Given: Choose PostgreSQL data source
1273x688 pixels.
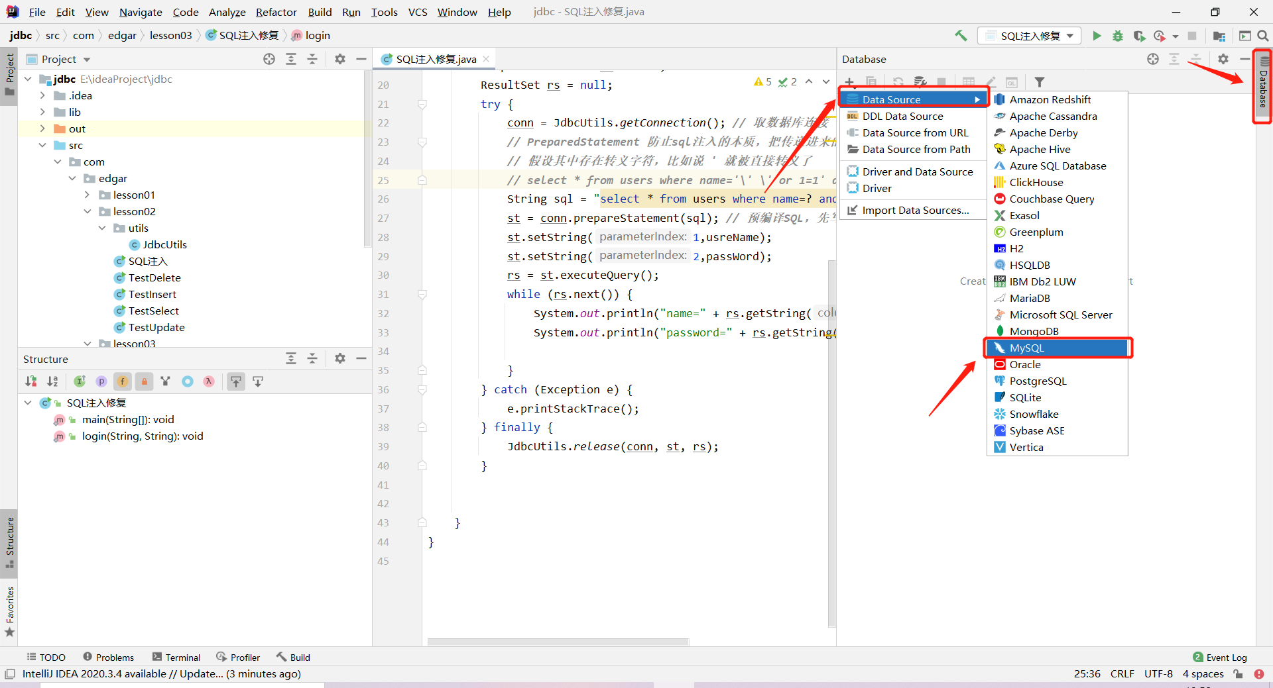Looking at the screenshot, I should click(x=1058, y=381).
